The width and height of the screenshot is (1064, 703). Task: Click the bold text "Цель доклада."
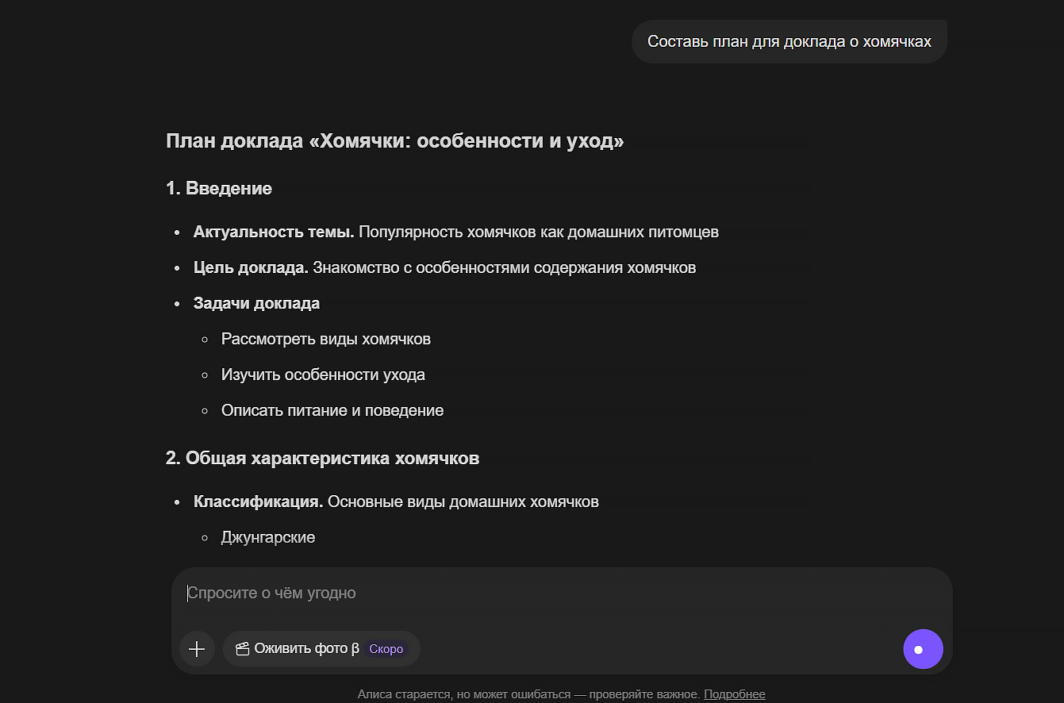pyautogui.click(x=251, y=267)
